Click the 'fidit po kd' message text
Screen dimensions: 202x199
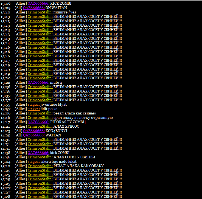[x=49, y=109]
